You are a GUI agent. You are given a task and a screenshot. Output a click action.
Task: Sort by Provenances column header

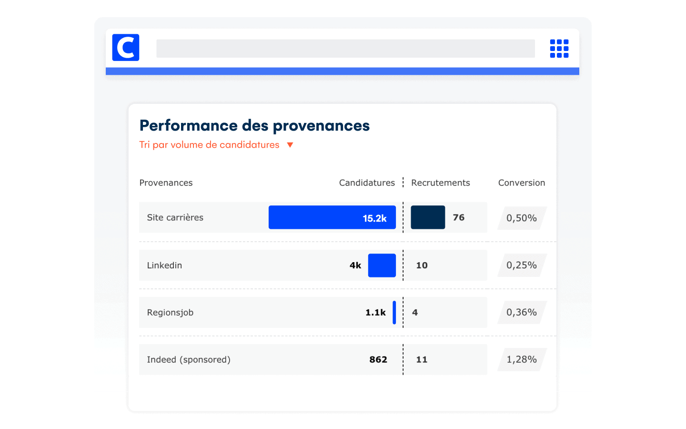166,183
